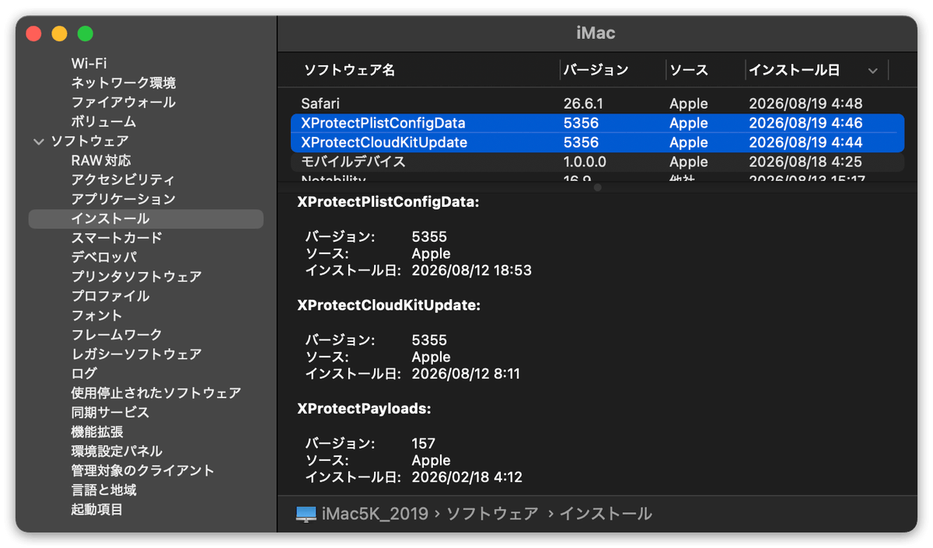
Task: Click the sort chevron in インストール日 column header
Action: click(x=872, y=71)
